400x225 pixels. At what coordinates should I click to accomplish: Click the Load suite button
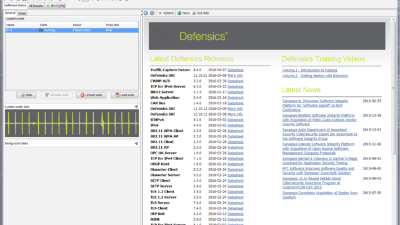pyautogui.click(x=124, y=95)
